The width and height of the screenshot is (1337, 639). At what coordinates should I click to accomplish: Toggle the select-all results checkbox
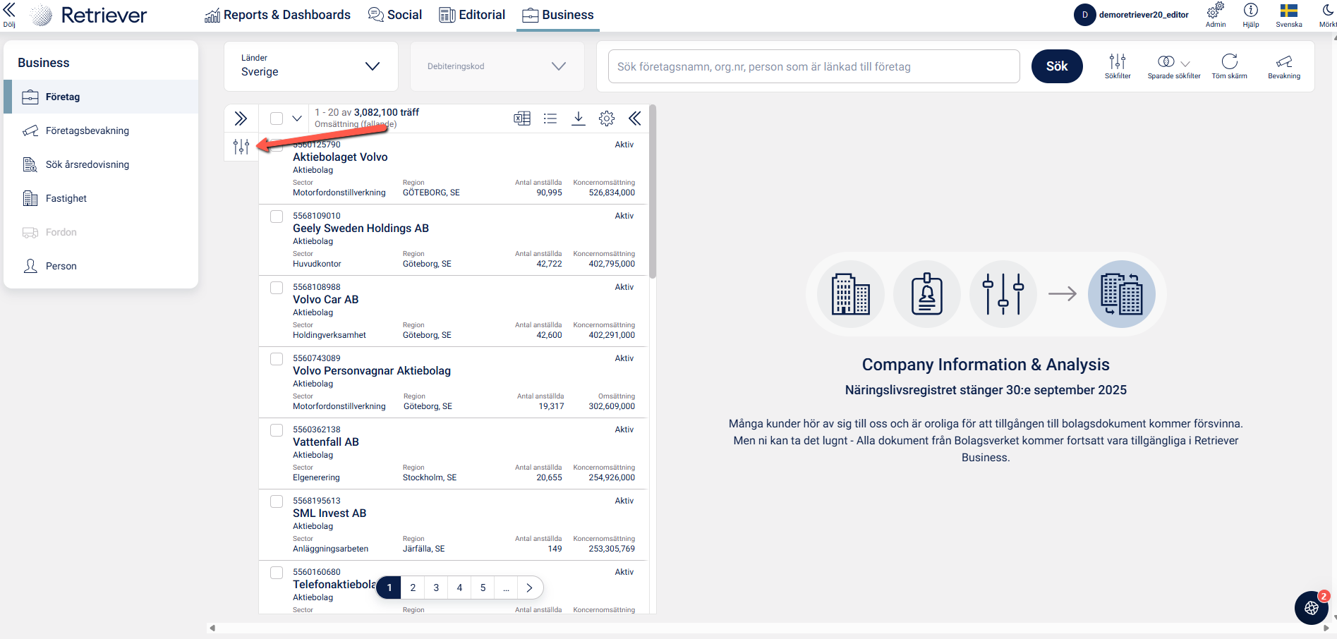pos(277,118)
